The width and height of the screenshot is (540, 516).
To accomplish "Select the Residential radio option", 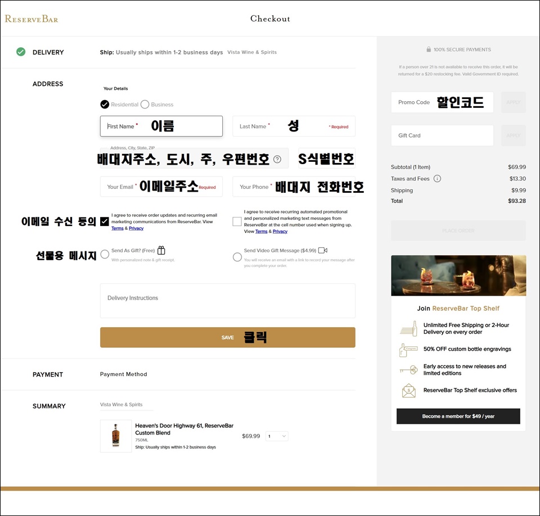I will click(x=105, y=105).
